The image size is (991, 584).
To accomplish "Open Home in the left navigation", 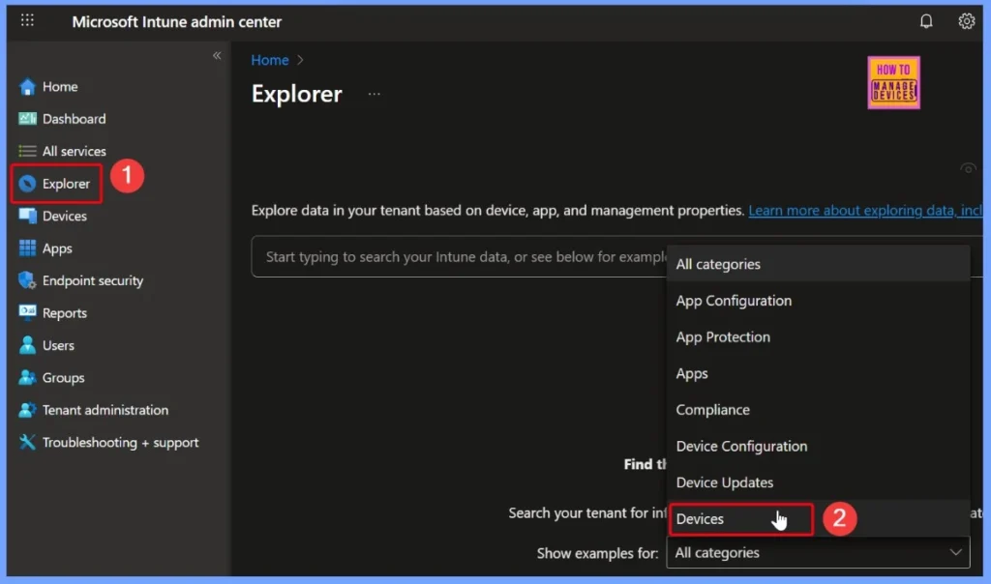I will click(x=60, y=86).
